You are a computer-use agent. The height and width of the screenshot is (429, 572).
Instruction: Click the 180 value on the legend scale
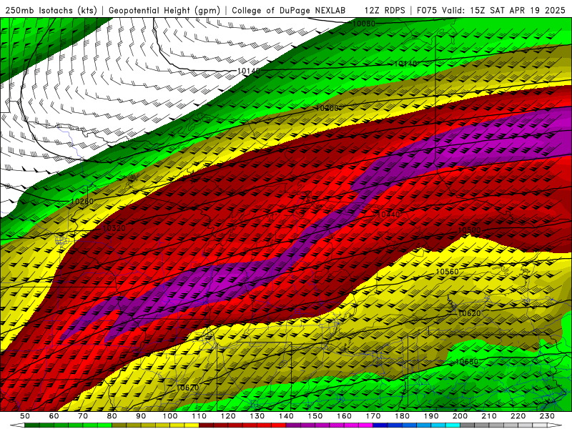coord(402,416)
